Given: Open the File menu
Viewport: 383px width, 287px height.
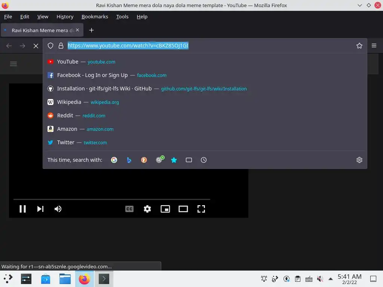Looking at the screenshot, I should click(x=8, y=16).
